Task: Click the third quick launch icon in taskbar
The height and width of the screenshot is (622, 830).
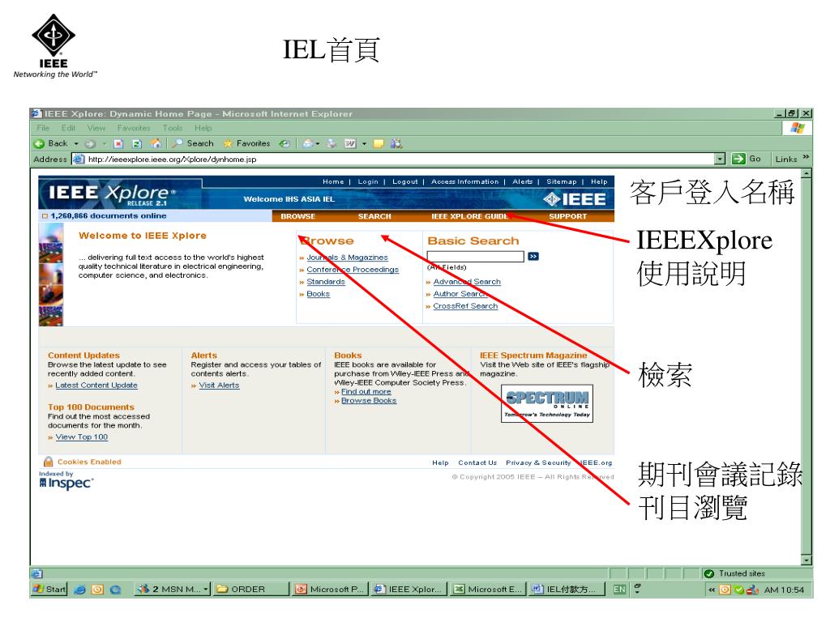Action: (115, 590)
